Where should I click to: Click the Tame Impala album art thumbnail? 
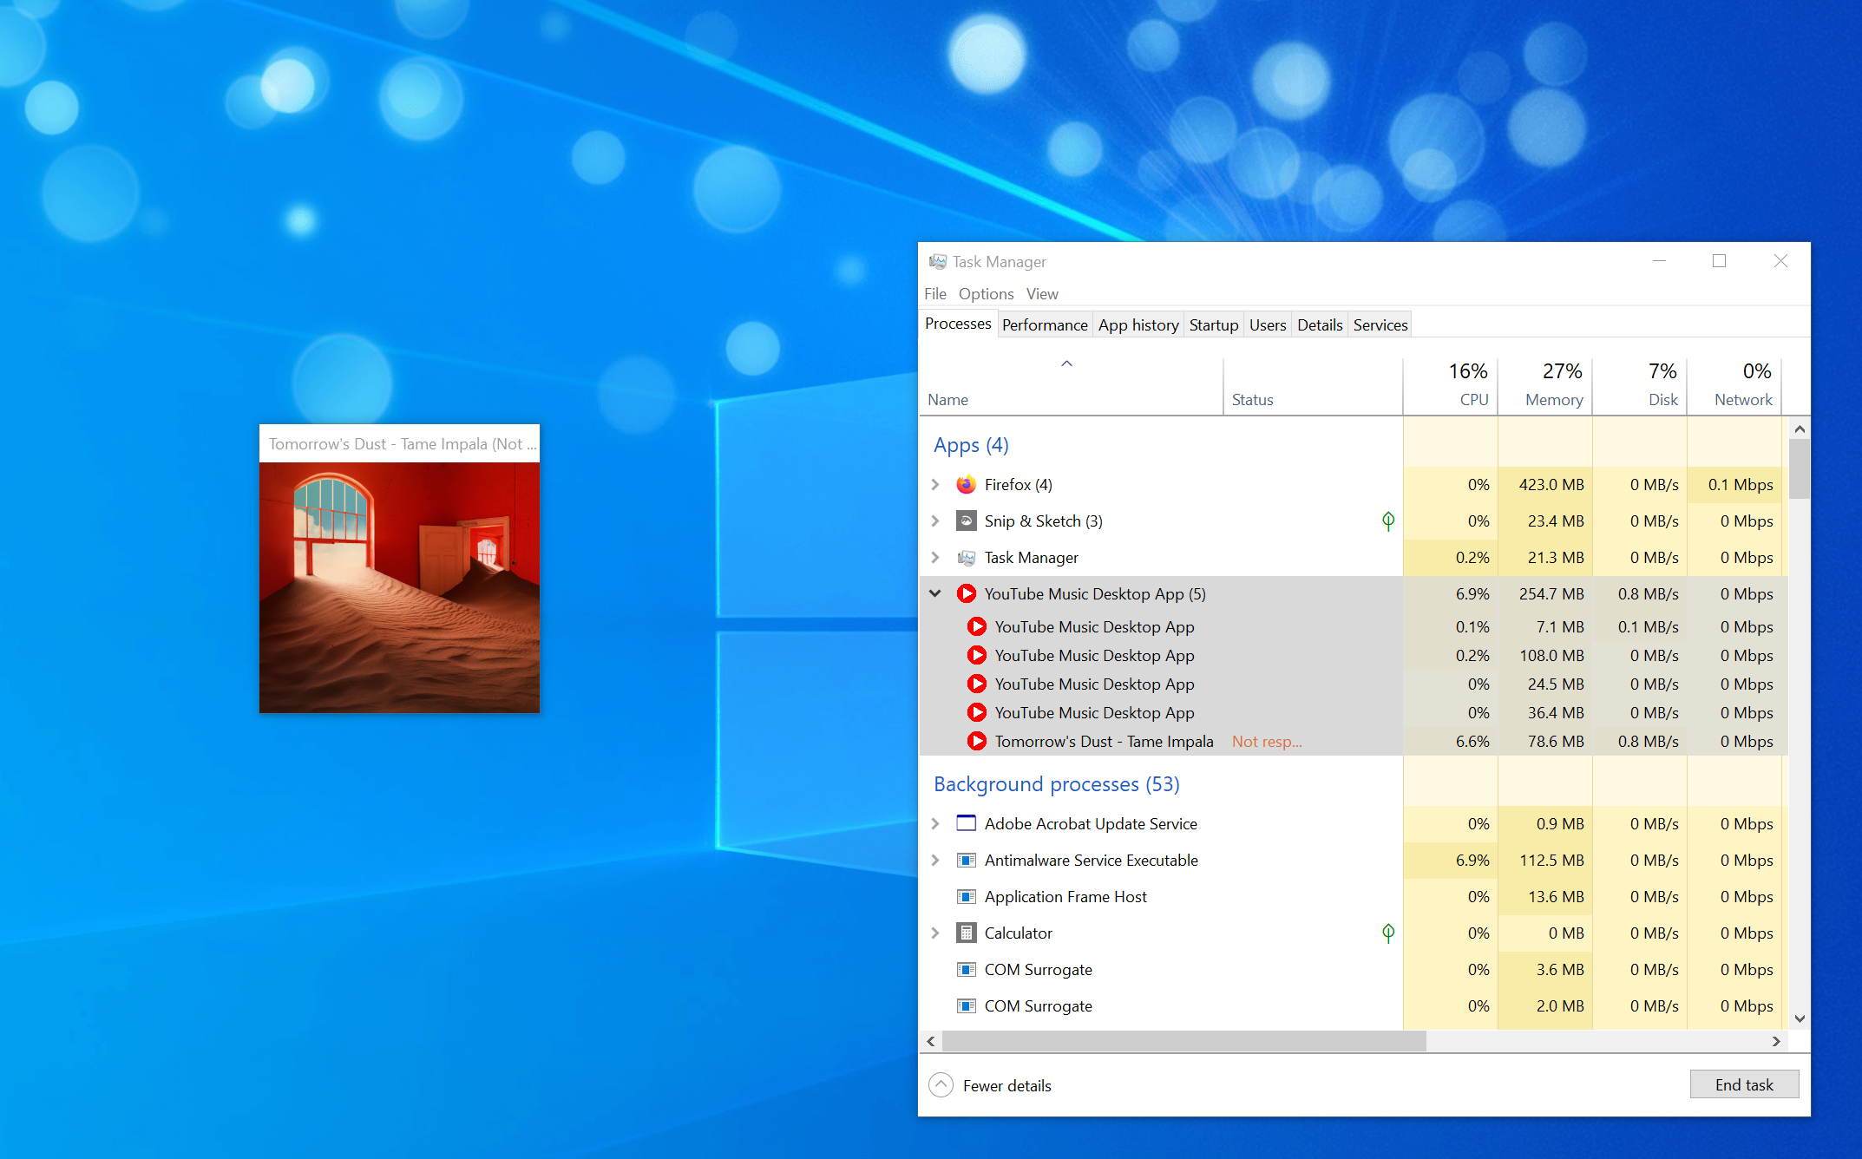point(398,587)
